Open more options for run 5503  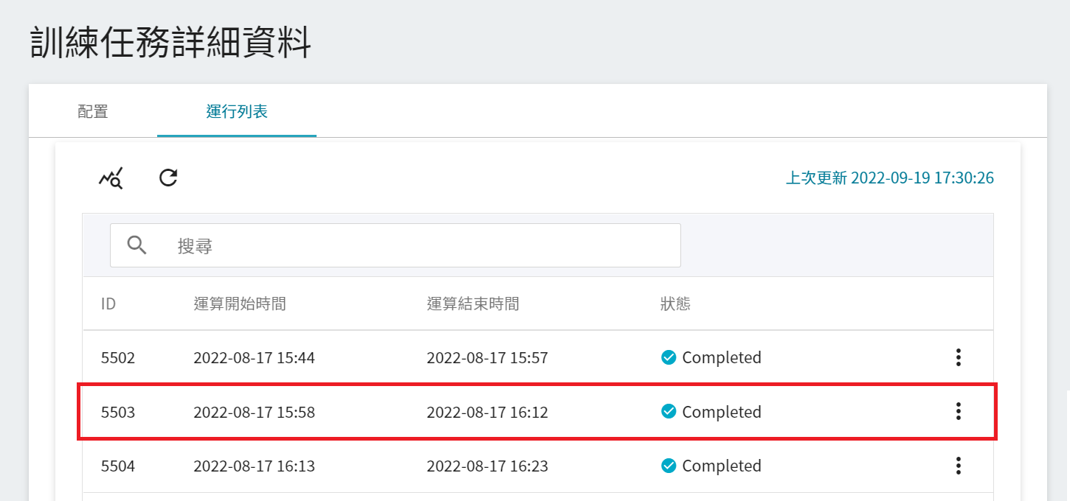pyautogui.click(x=958, y=412)
